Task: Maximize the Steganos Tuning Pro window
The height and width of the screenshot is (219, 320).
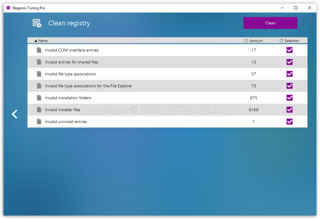Action: tap(296, 8)
